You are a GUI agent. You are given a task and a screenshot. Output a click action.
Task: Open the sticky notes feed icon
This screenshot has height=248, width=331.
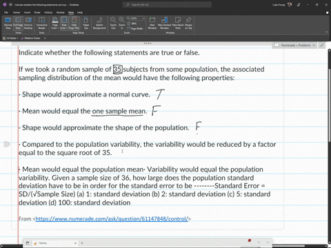pos(327,12)
